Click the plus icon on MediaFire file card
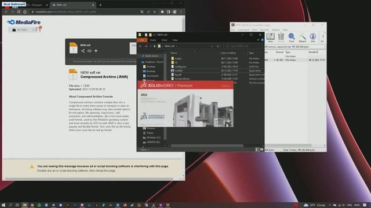371x208 pixels. click(96, 51)
